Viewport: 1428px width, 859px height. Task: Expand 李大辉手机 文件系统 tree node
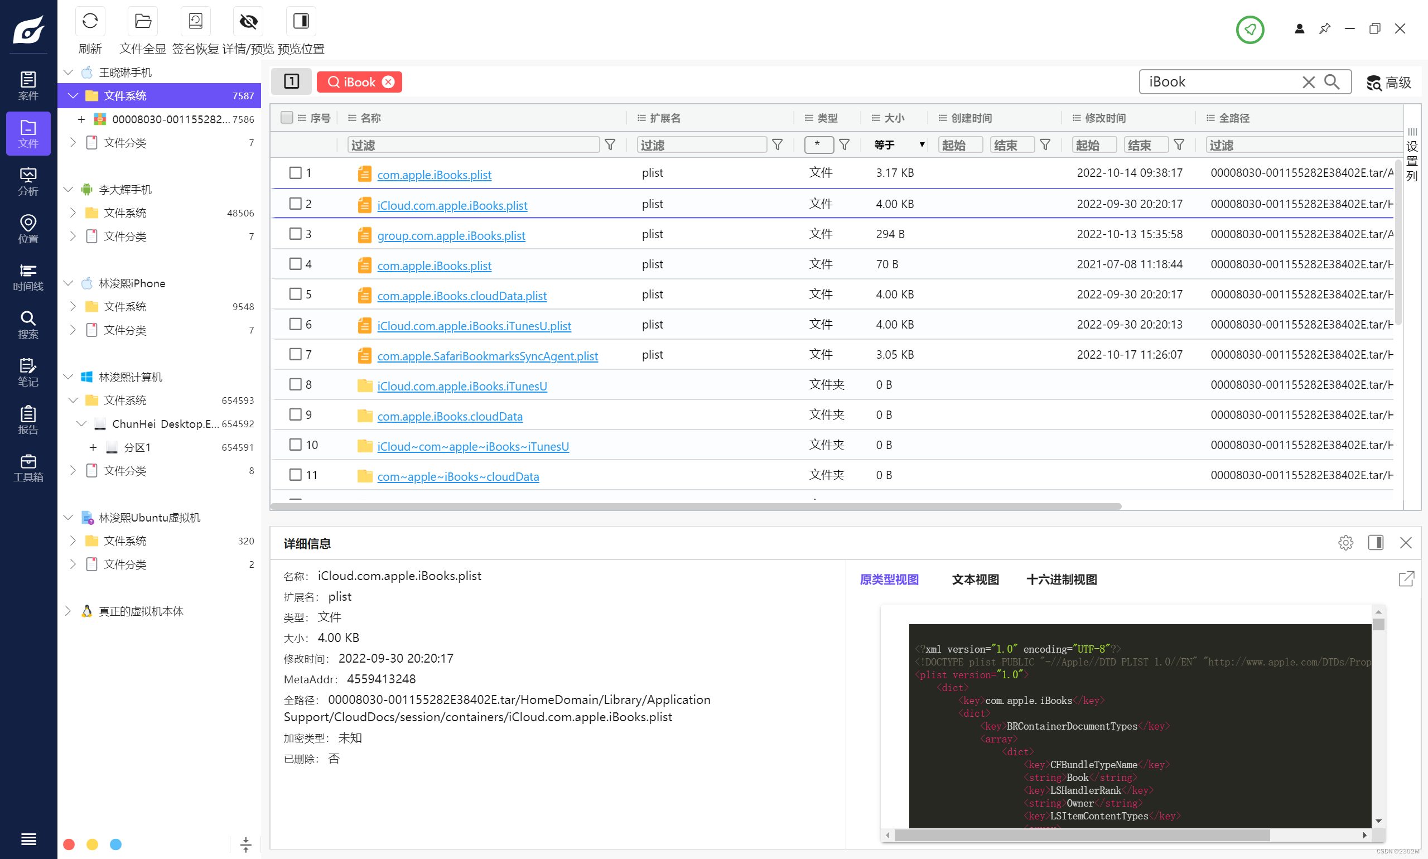tap(73, 213)
